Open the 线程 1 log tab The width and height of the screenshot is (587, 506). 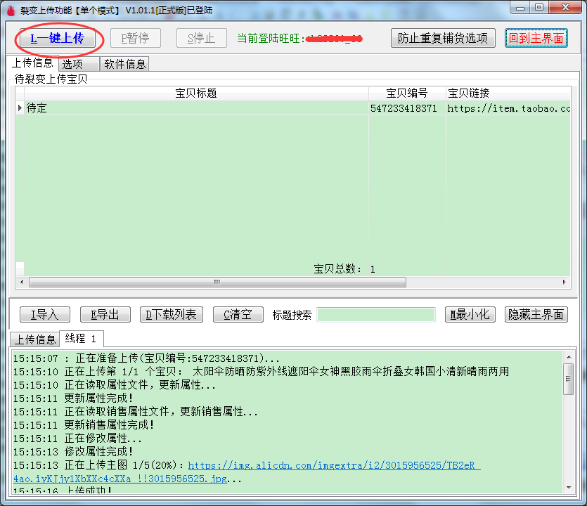[81, 339]
